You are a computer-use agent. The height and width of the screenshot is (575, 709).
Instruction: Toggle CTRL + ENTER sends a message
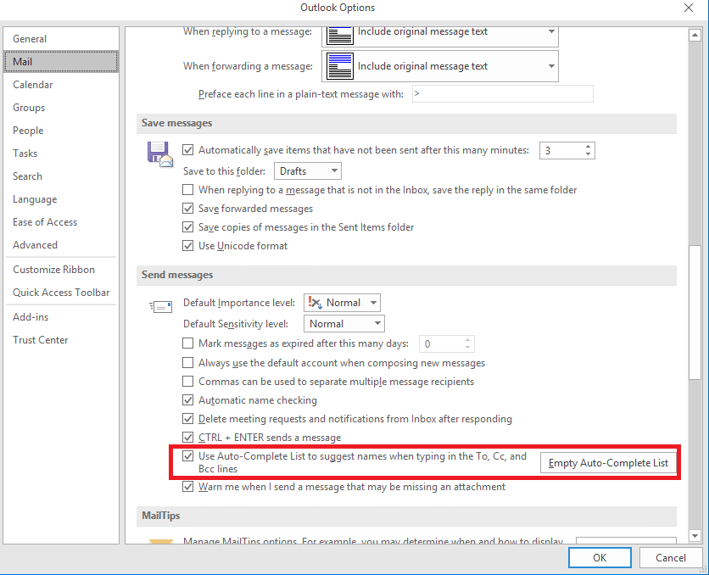[187, 437]
